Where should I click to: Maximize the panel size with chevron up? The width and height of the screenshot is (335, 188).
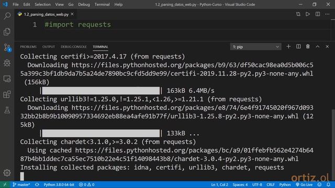[x=318, y=46]
